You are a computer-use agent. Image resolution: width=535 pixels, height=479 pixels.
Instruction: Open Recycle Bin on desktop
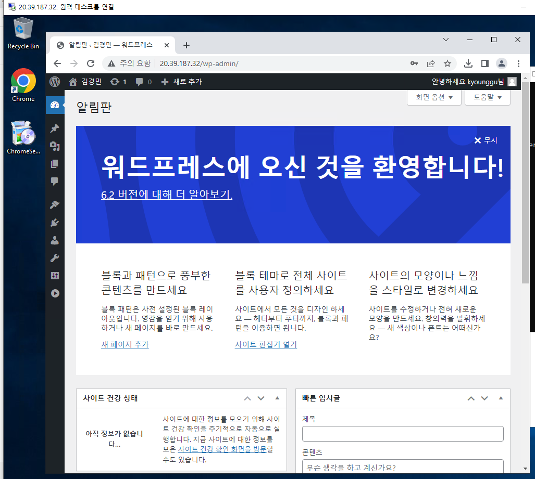(x=23, y=34)
